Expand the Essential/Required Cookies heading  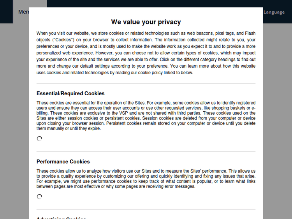tap(70, 93)
